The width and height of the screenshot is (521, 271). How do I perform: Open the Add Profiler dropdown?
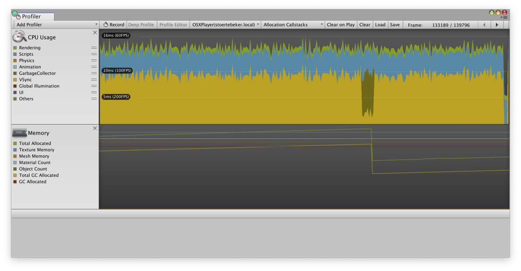point(56,24)
